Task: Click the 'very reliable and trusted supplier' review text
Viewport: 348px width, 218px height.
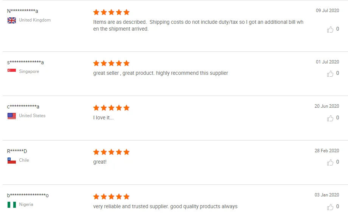Action: point(165,206)
